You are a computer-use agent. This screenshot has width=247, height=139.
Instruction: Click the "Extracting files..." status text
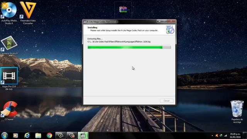(x=95, y=39)
